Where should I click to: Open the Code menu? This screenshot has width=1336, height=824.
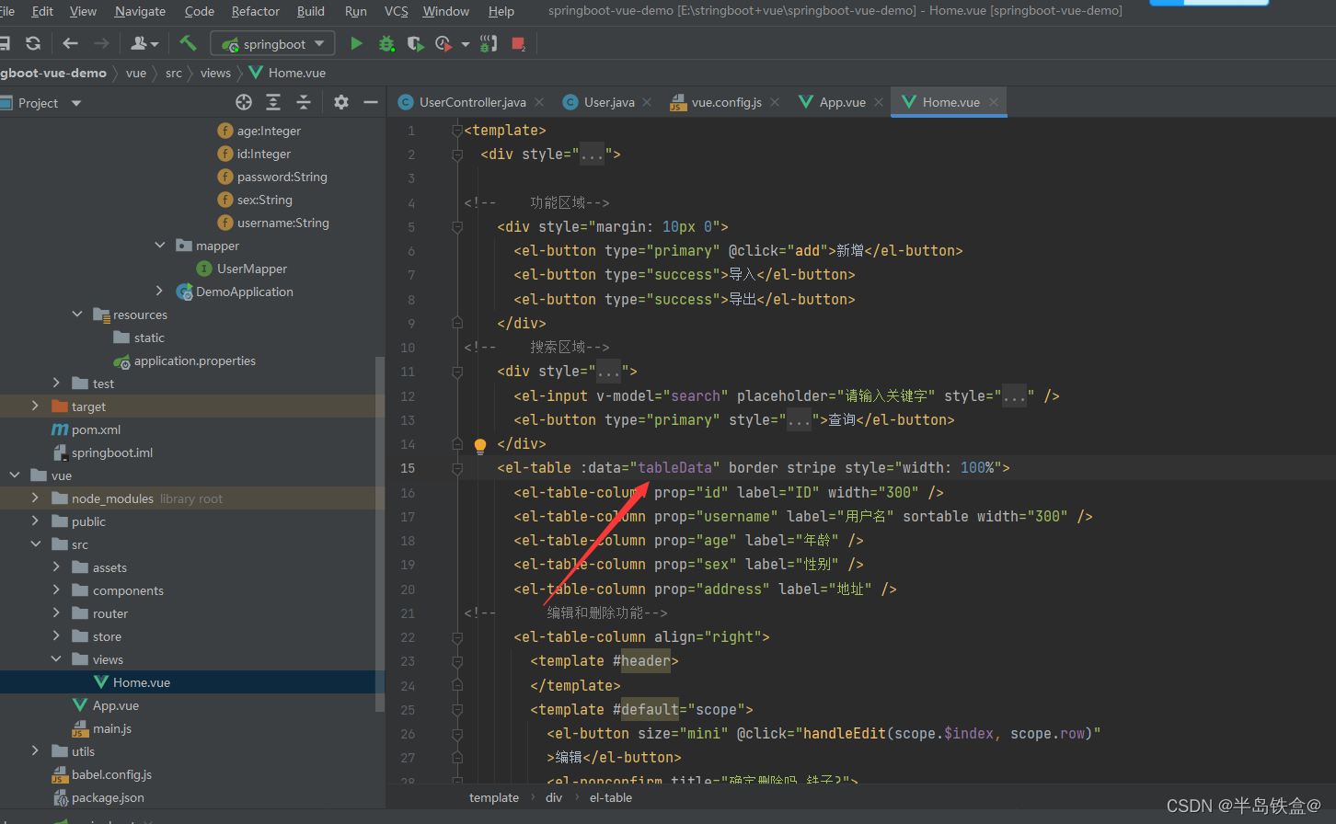tap(199, 11)
